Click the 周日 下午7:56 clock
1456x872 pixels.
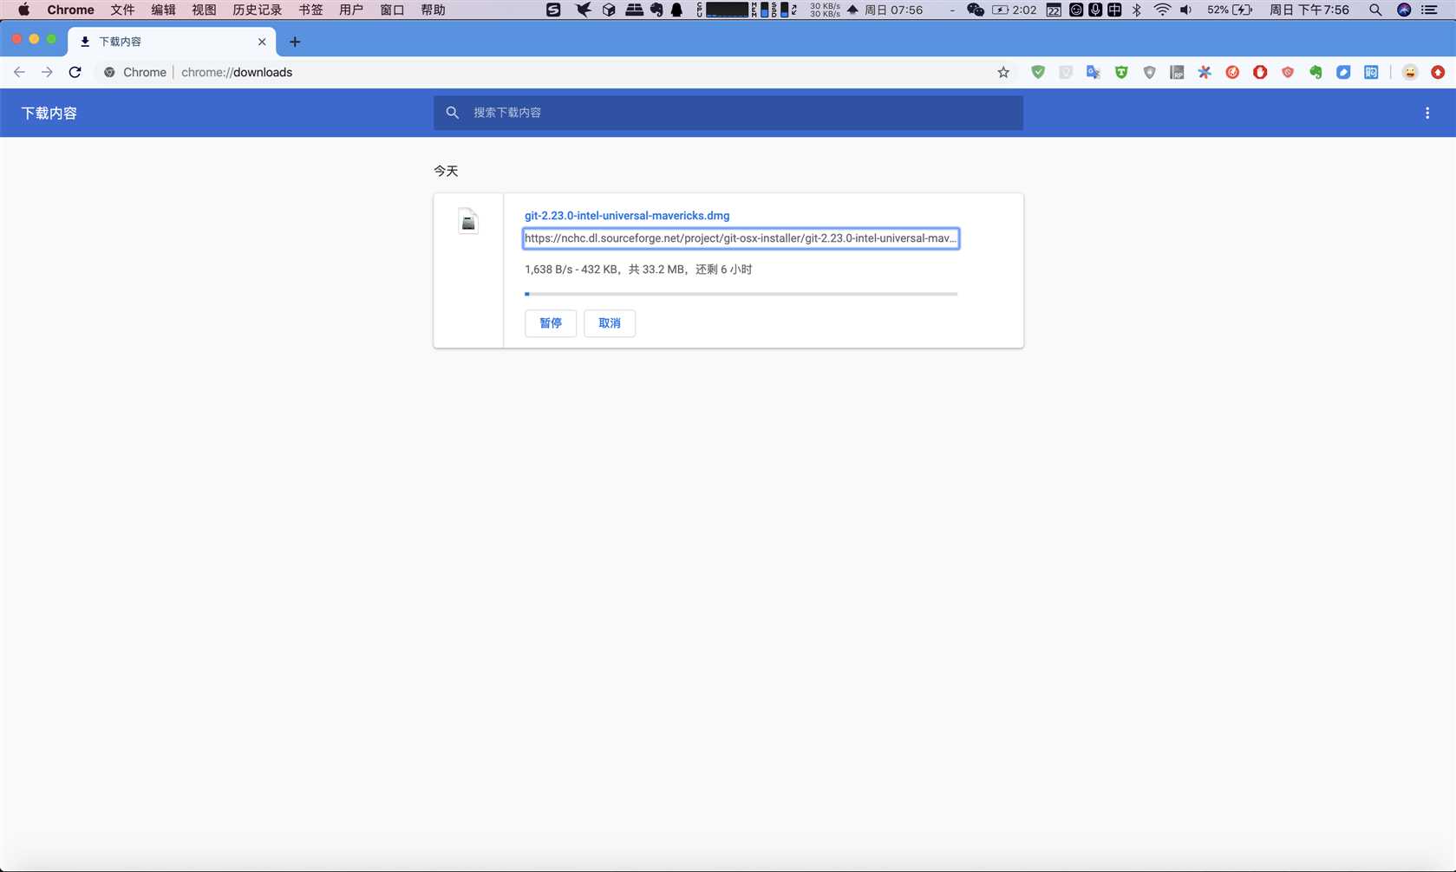[1309, 10]
